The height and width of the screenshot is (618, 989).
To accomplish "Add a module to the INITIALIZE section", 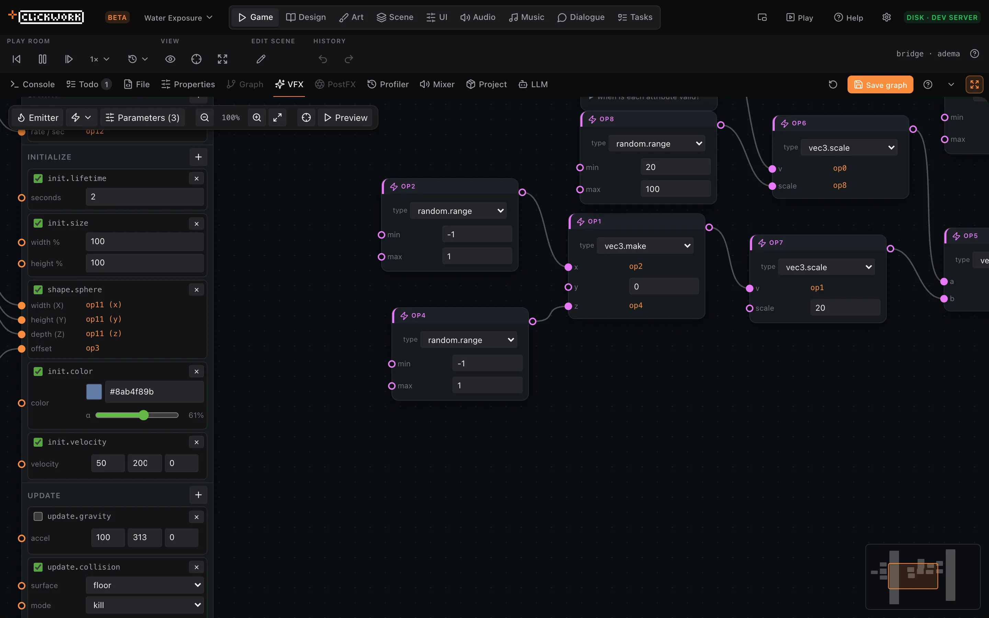I will (198, 157).
